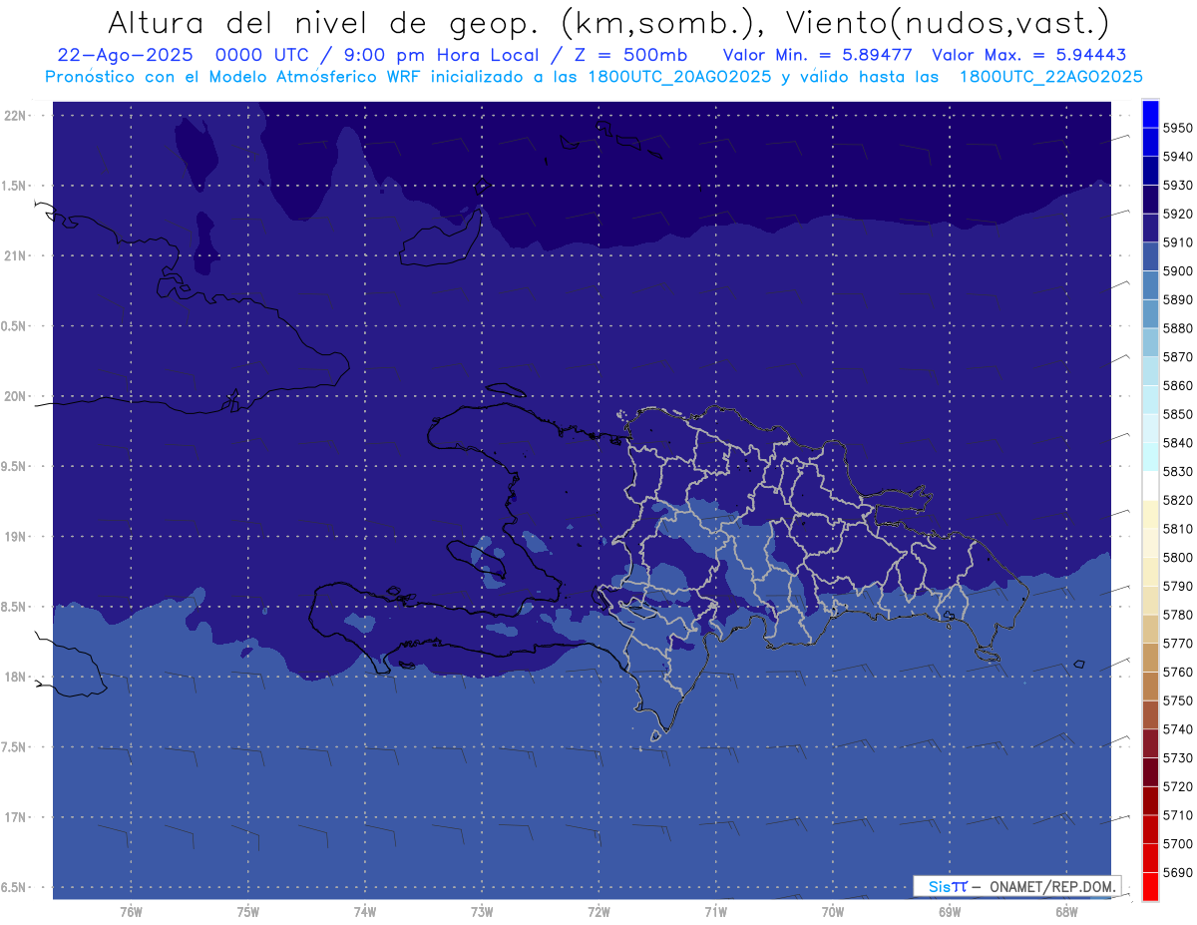This screenshot has width=1197, height=925.
Task: Click the latitude label 19N
Action: 16,537
